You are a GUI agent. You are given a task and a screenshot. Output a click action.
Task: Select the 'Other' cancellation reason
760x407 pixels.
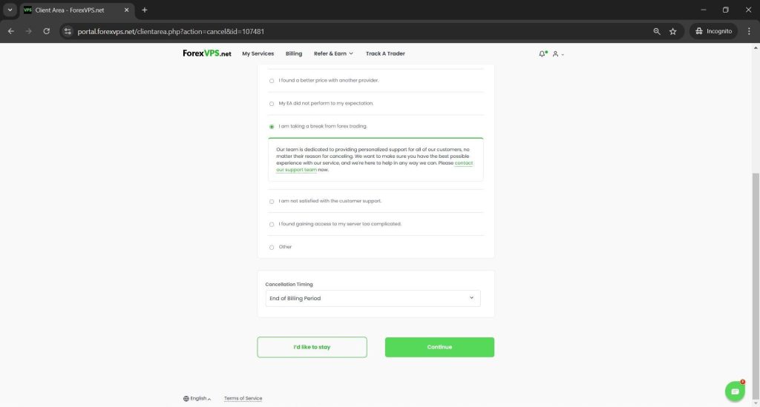pyautogui.click(x=272, y=248)
